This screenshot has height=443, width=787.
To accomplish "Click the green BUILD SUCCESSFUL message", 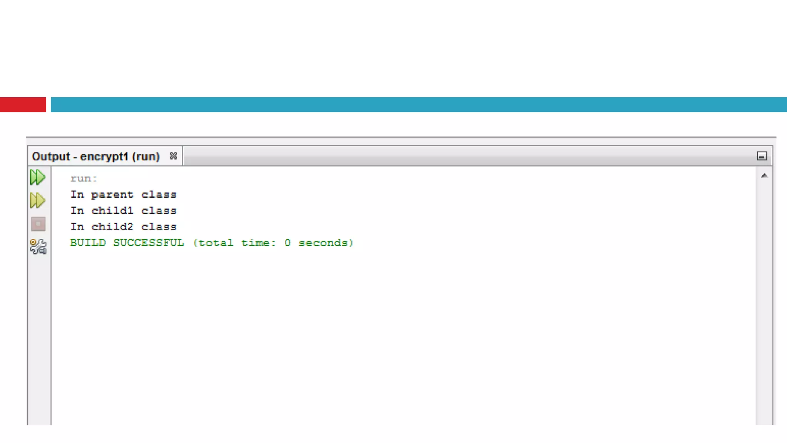I will (212, 243).
